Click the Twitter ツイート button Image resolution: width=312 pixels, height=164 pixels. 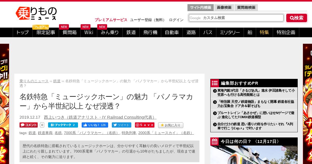pyautogui.click(x=121, y=125)
